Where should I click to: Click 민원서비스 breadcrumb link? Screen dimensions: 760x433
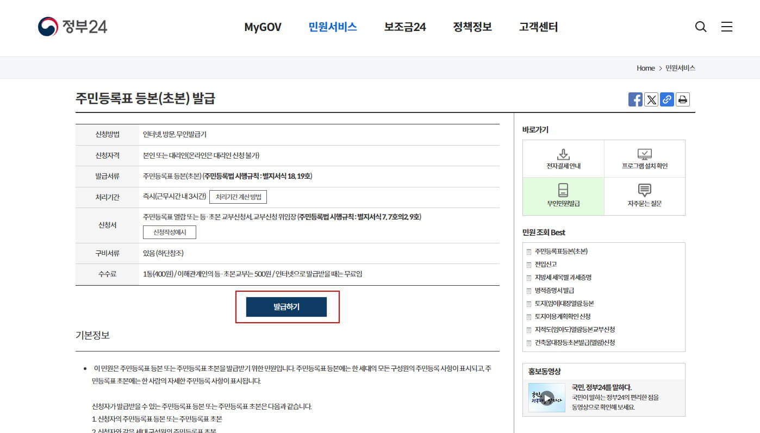[x=680, y=68]
